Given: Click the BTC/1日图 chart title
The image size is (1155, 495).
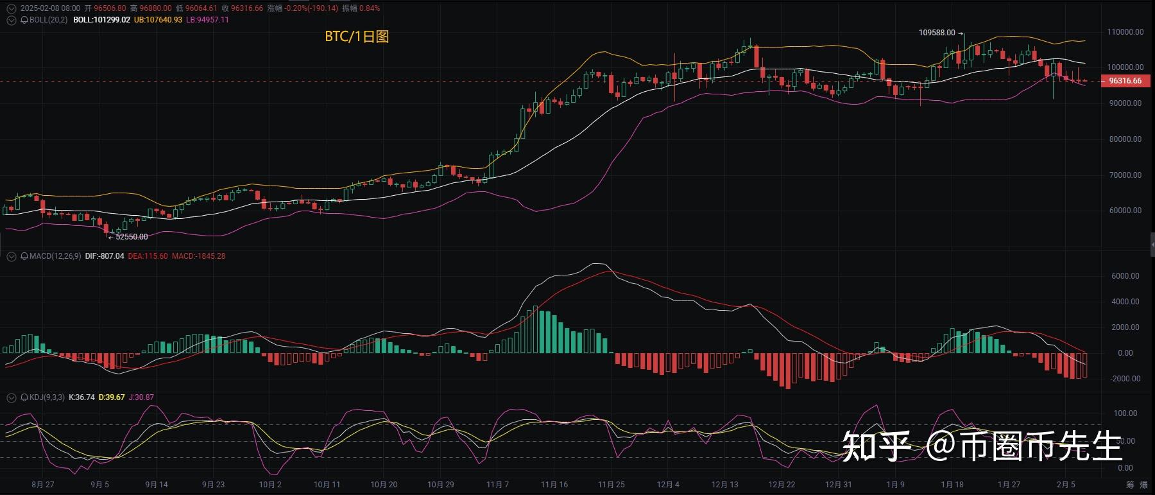Looking at the screenshot, I should pos(357,37).
